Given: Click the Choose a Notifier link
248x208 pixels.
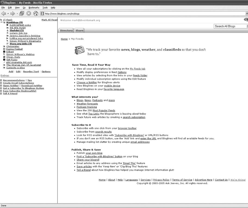Looking at the screenshot, I should (x=87, y=82).
